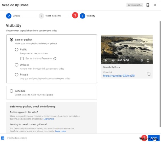Open Premiere help question mark
The width and height of the screenshot is (161, 142).
point(55,59)
